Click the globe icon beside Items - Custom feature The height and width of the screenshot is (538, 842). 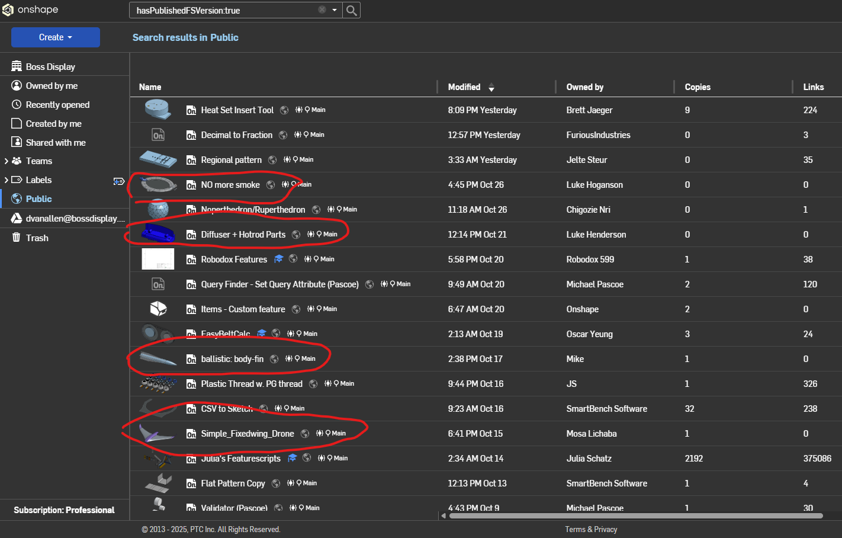point(296,309)
